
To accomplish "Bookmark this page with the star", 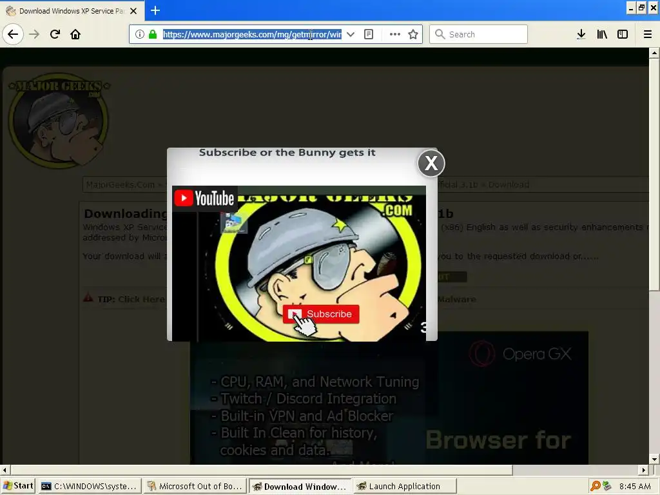I will click(x=413, y=34).
